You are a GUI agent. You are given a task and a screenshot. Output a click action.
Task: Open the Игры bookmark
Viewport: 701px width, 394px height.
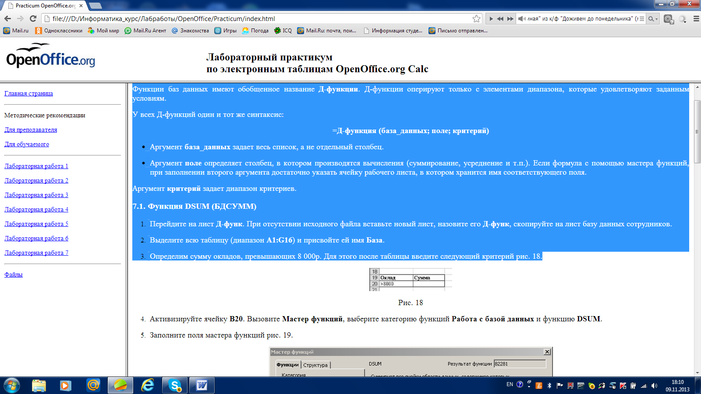pos(226,31)
